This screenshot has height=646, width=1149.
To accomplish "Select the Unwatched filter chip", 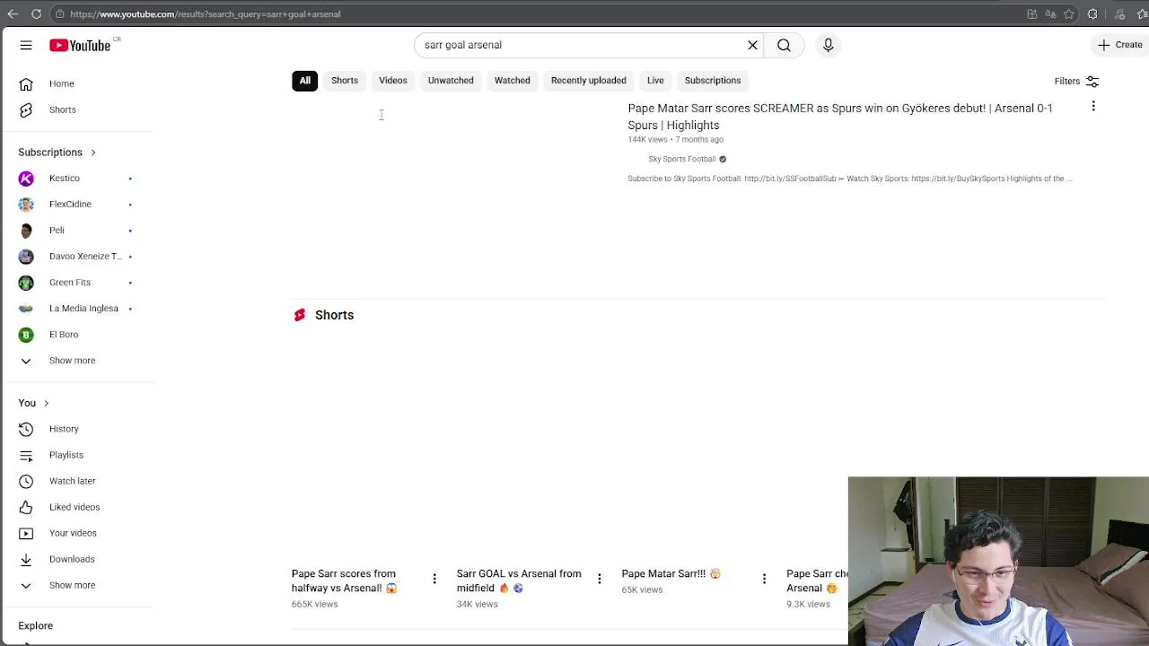I will coord(451,81).
